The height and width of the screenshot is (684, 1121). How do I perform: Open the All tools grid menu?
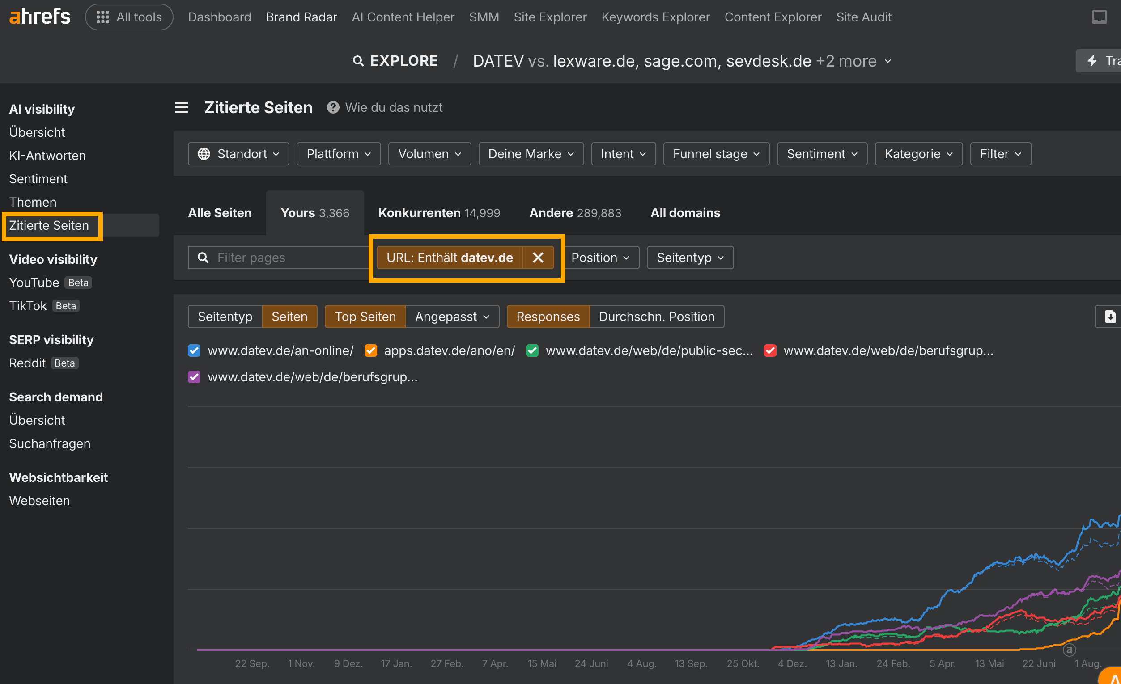[x=129, y=17]
